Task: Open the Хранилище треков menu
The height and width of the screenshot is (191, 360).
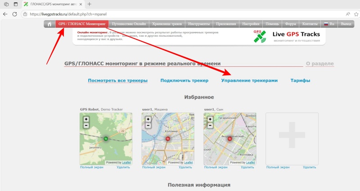Action: pos(166,24)
